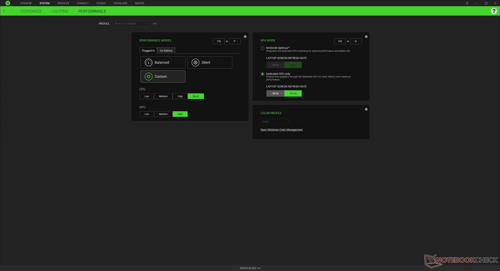Open the Synapse settings gear
This screenshot has height=271, width=500.
[x=467, y=3]
